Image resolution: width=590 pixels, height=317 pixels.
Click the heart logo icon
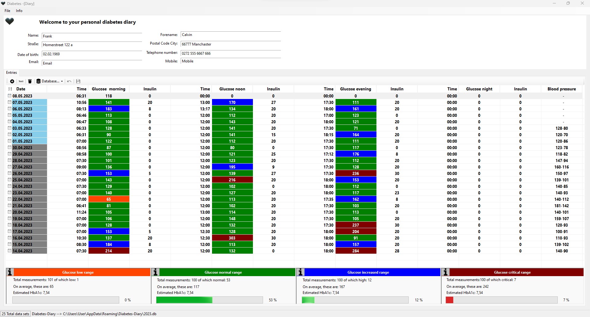[10, 21]
